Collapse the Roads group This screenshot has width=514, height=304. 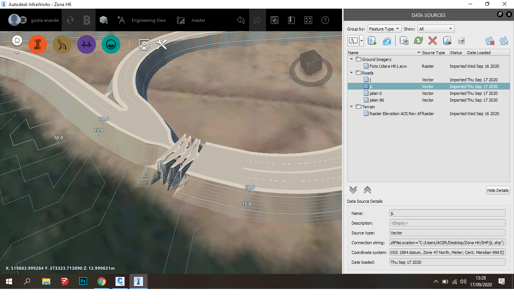351,73
